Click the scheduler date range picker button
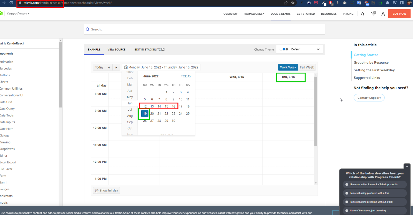The image size is (413, 215). click(161, 67)
